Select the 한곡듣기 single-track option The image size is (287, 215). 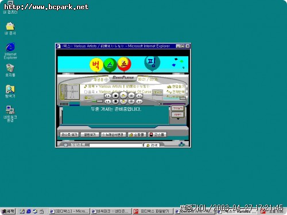point(176,87)
